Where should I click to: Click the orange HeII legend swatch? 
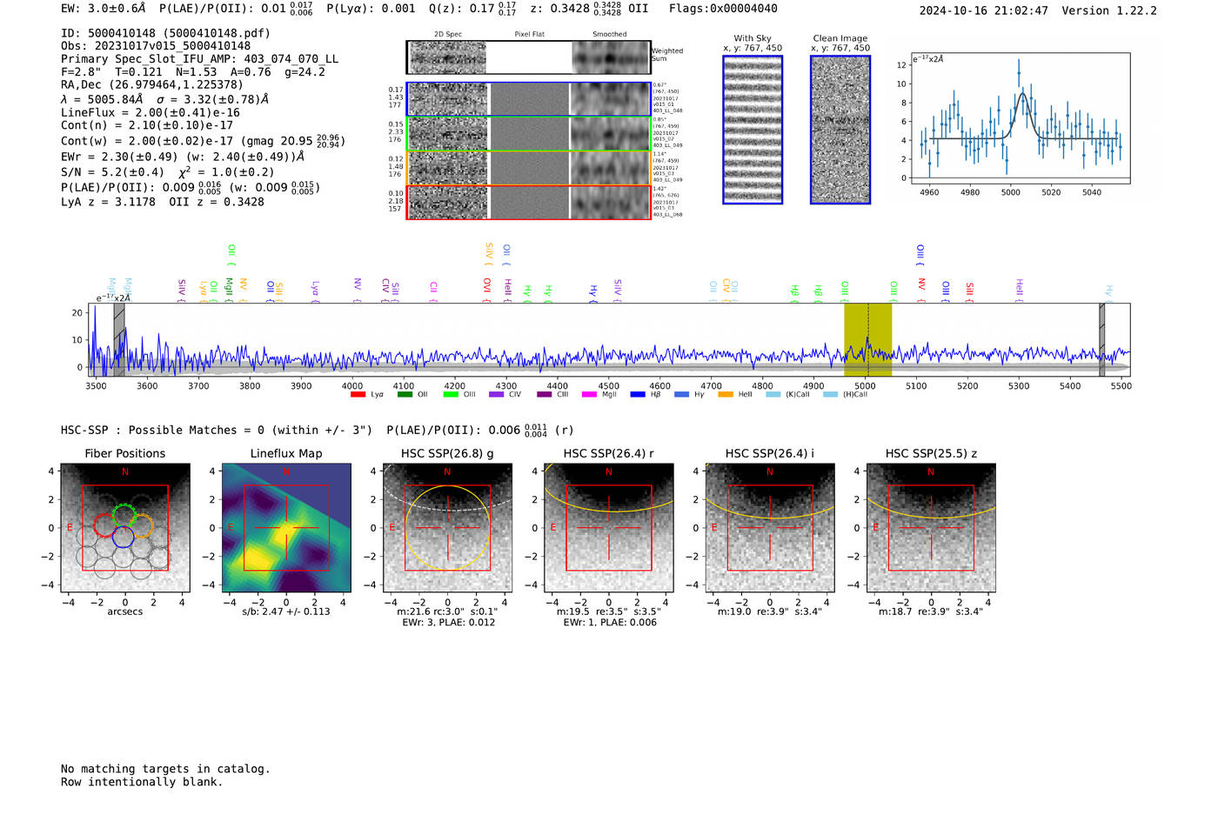point(726,395)
